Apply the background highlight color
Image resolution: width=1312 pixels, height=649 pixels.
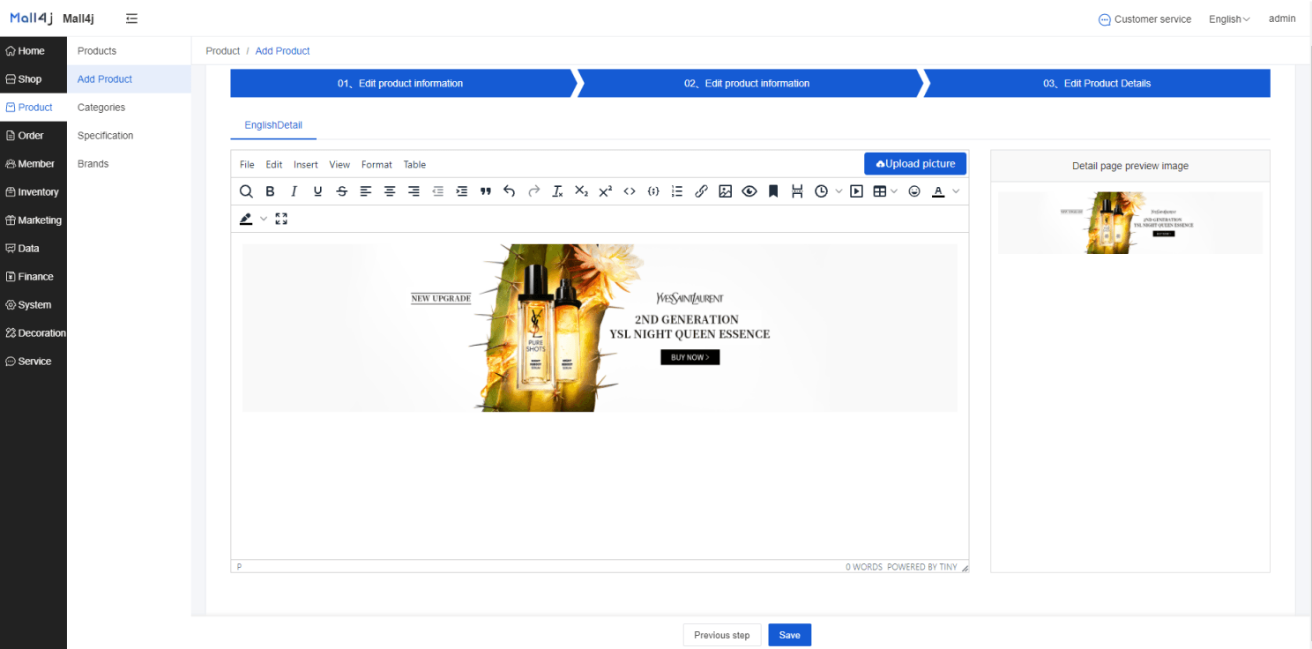click(246, 219)
